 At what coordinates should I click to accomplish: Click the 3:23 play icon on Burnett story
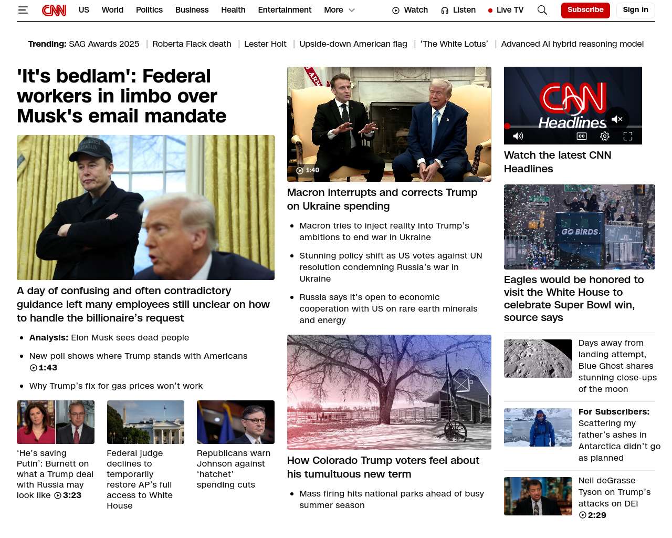58,495
